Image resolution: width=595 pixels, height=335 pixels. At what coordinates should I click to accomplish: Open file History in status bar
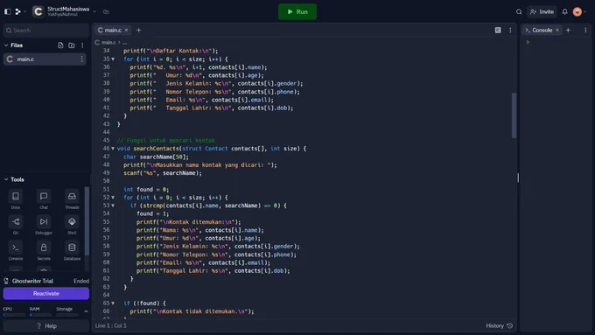point(500,325)
